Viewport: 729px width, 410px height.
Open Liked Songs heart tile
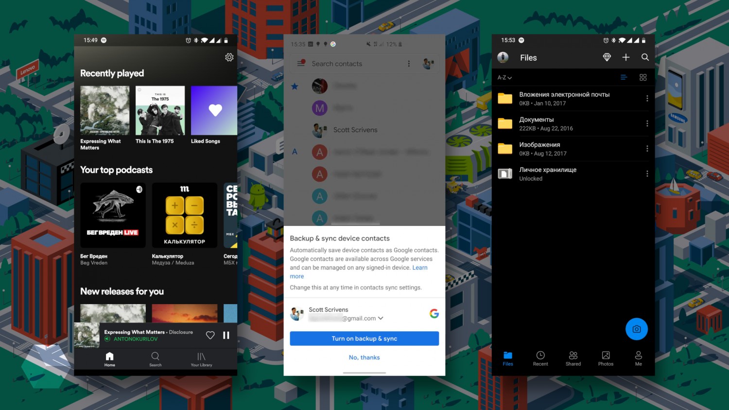pyautogui.click(x=214, y=110)
